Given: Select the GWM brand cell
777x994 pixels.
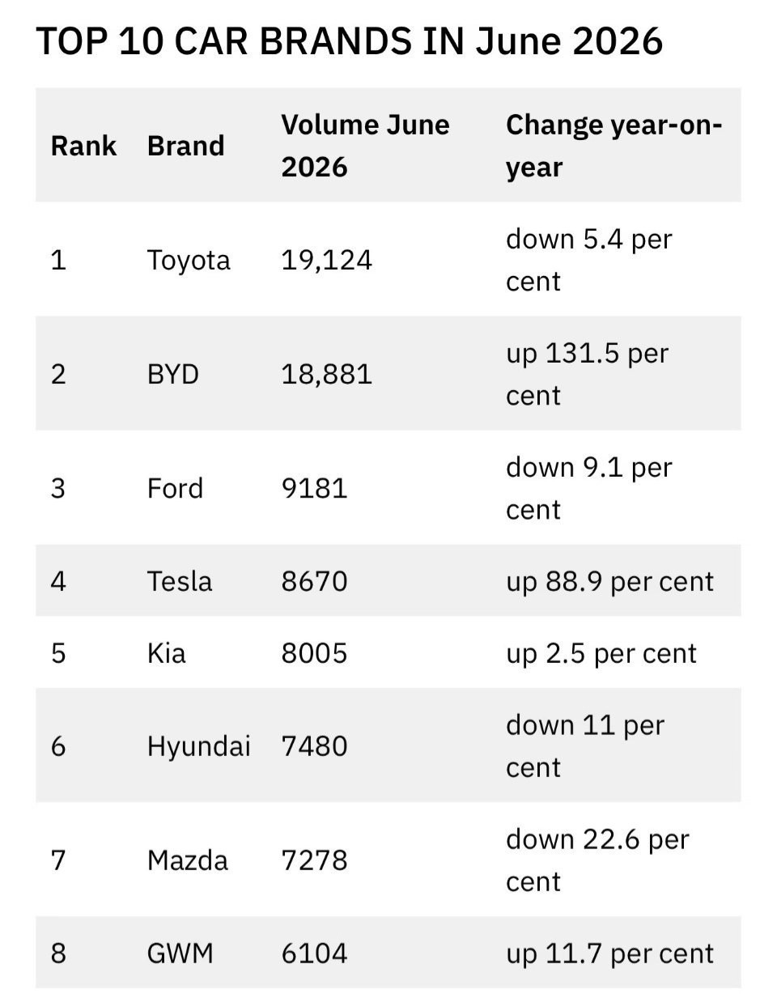Looking at the screenshot, I should coord(180,953).
